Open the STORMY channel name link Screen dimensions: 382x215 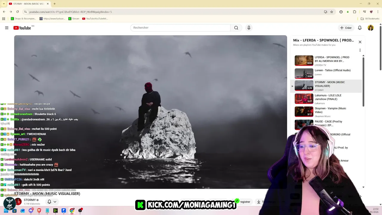[30, 200]
